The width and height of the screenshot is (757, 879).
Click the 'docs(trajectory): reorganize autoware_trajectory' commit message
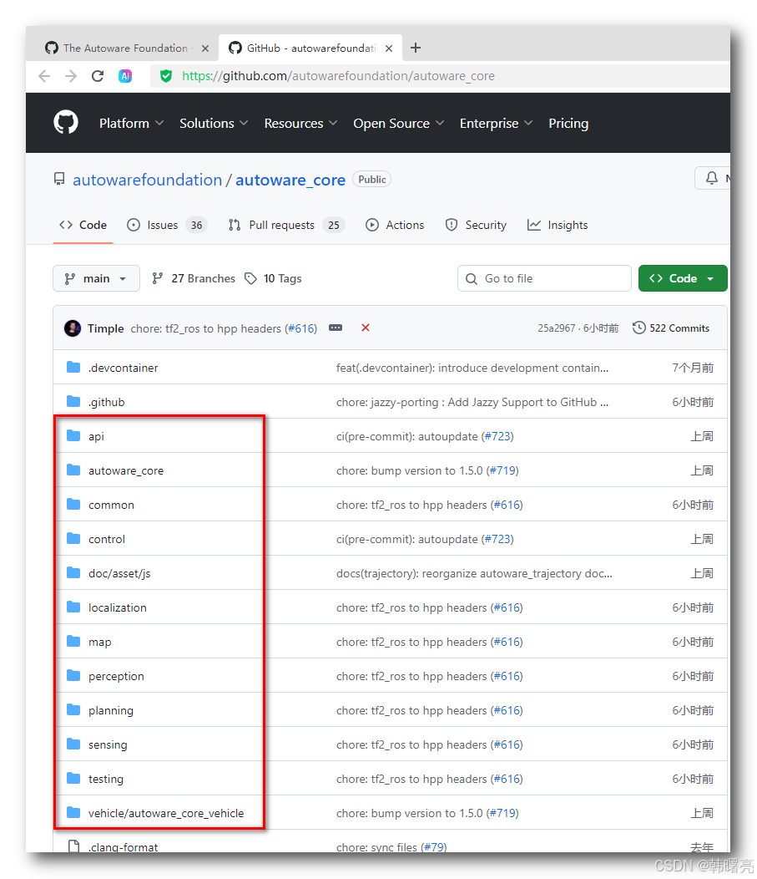pos(474,573)
